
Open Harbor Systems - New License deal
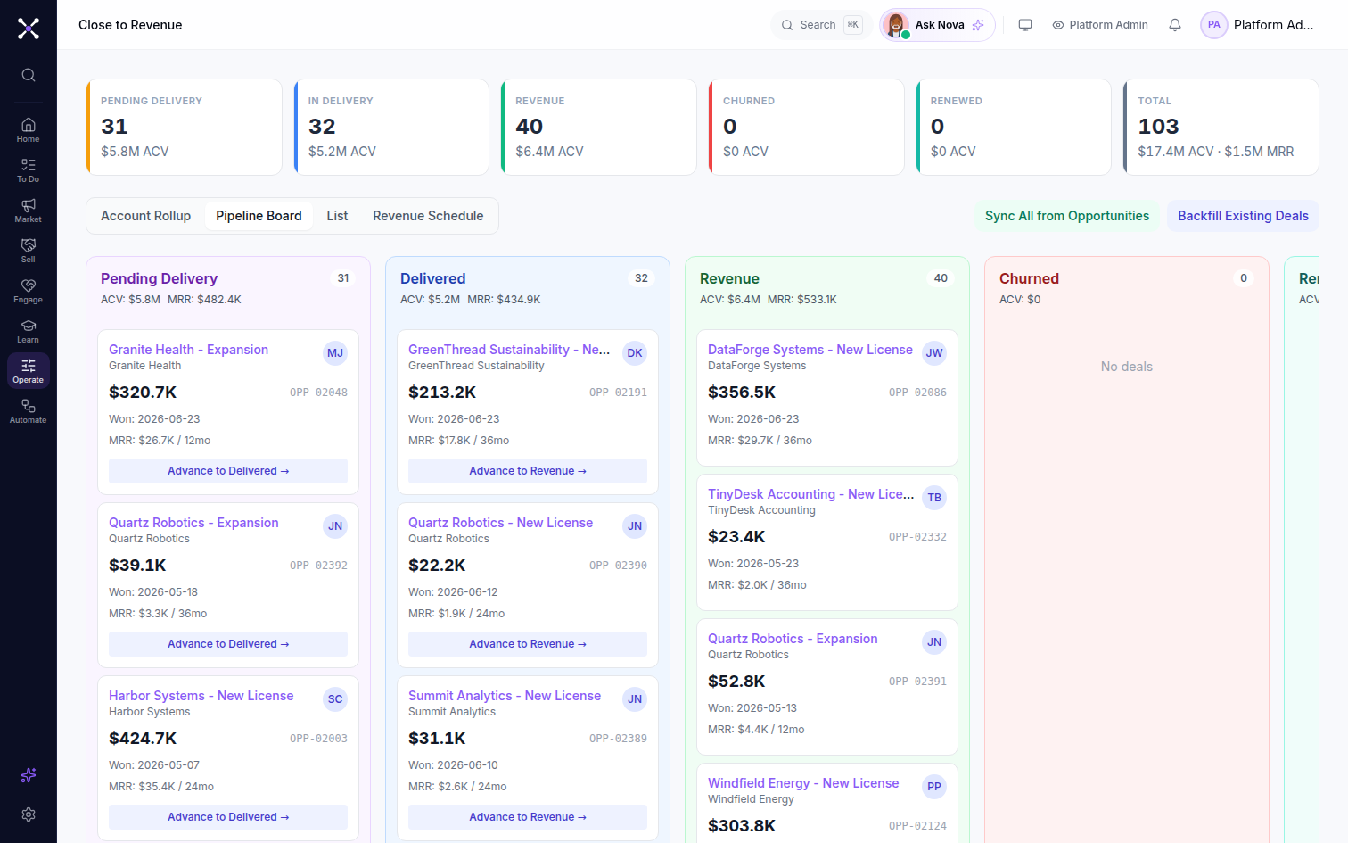click(x=201, y=696)
